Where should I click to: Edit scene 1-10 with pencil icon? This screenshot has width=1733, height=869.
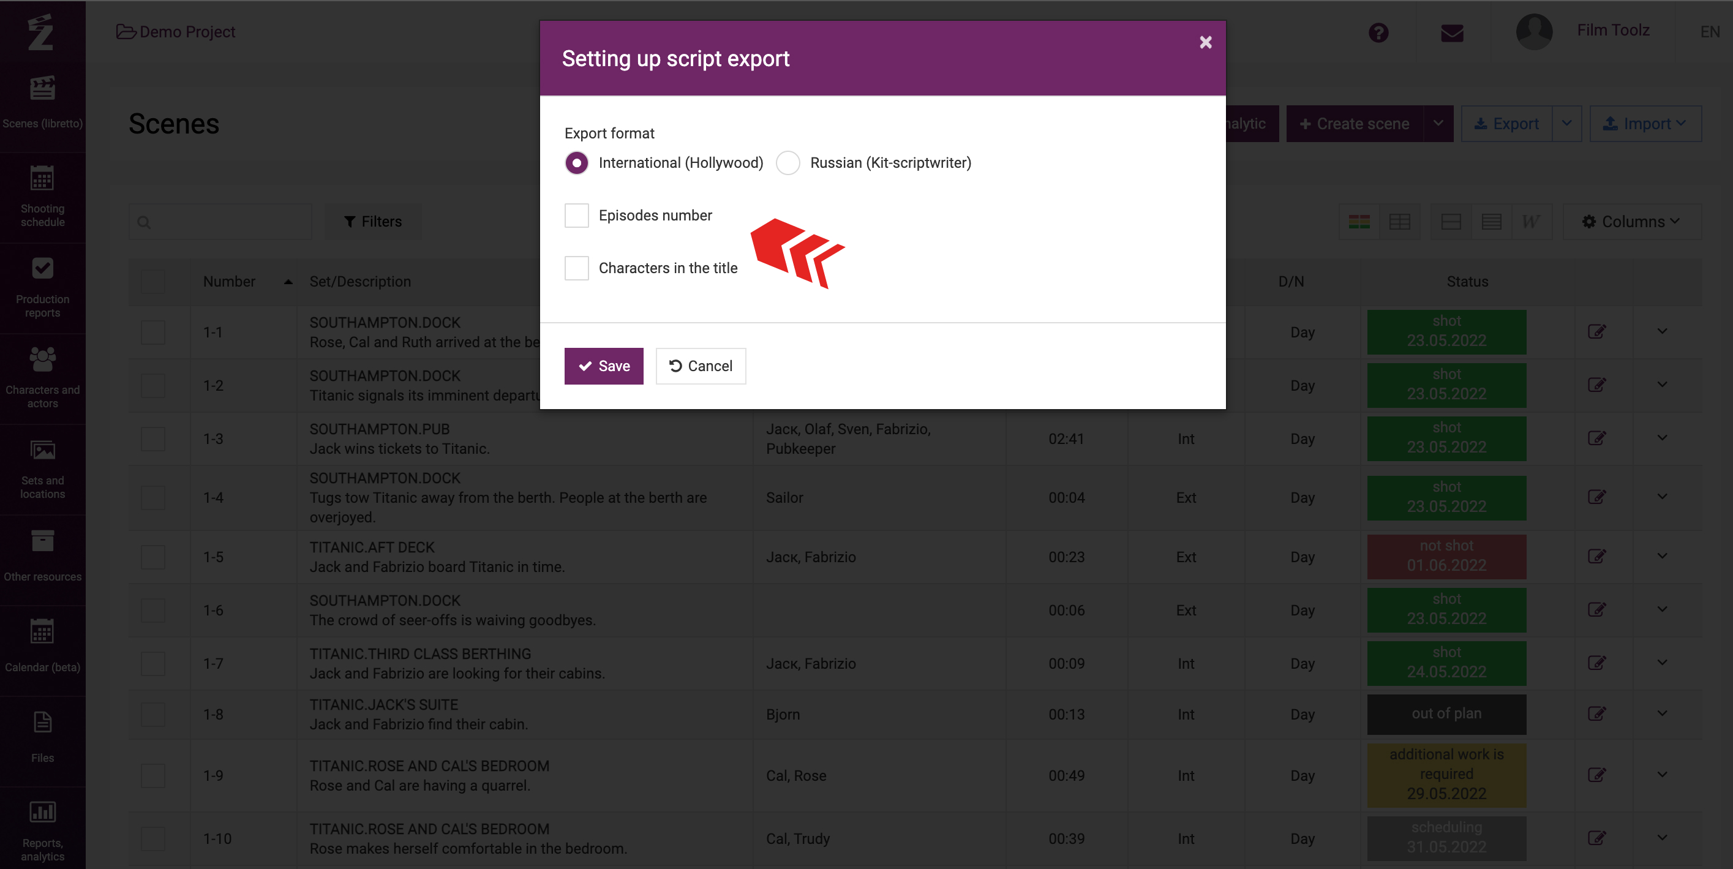(x=1596, y=838)
